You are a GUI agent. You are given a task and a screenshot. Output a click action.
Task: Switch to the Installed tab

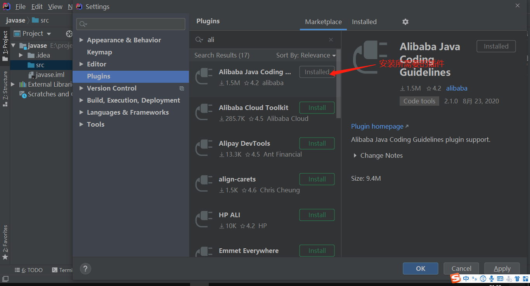point(364,22)
